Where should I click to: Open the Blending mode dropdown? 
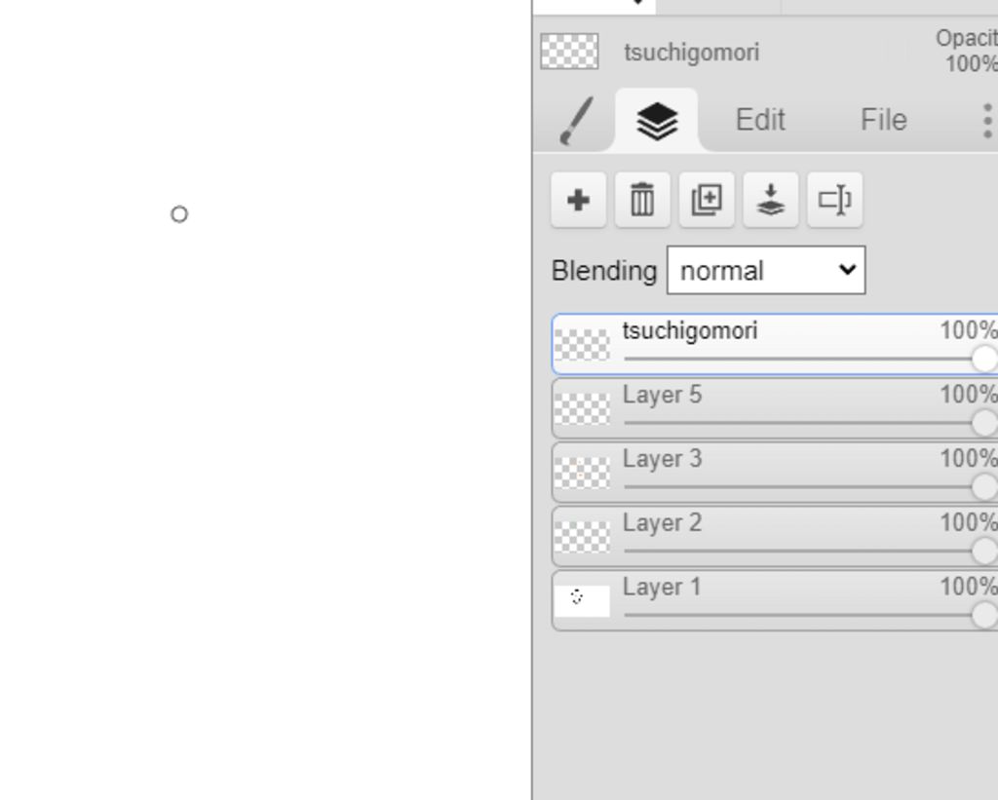point(766,271)
